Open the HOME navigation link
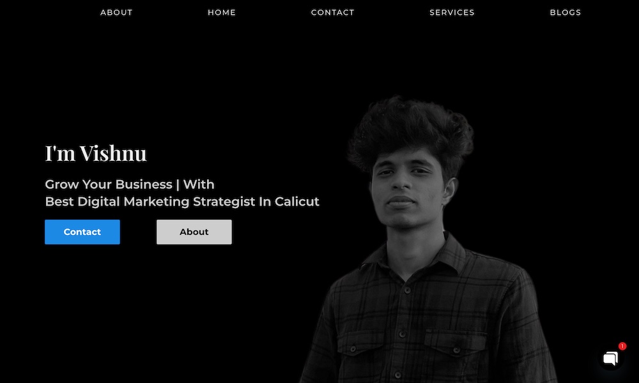Viewport: 639px width, 383px height. [222, 13]
